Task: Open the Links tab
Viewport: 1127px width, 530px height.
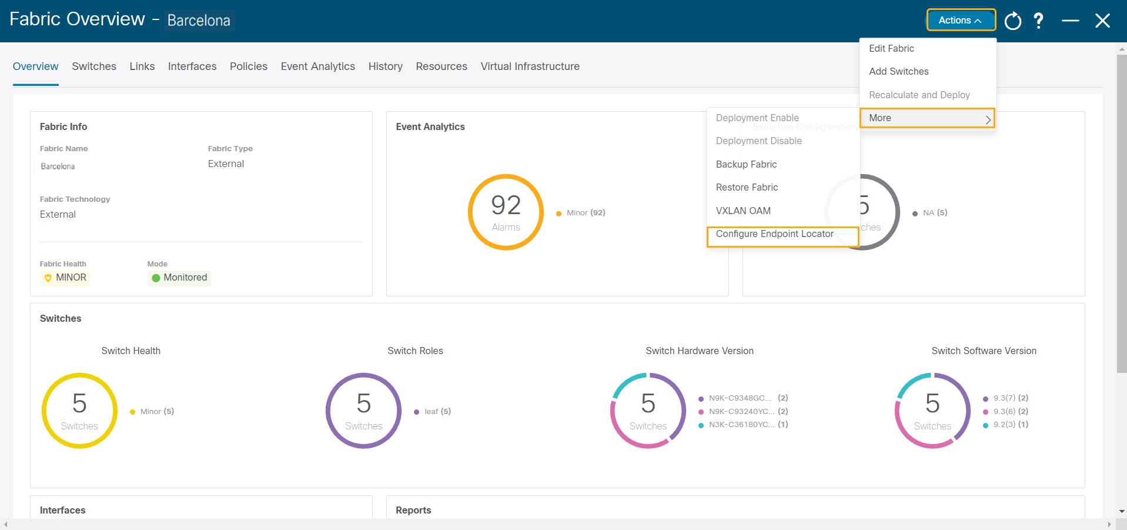Action: click(x=142, y=66)
